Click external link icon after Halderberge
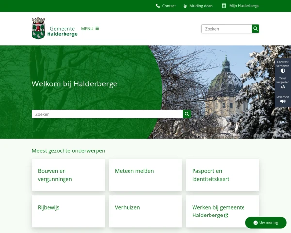 point(226,216)
